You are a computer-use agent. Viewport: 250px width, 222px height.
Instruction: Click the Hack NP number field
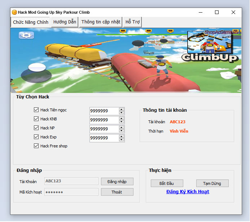click(104, 129)
